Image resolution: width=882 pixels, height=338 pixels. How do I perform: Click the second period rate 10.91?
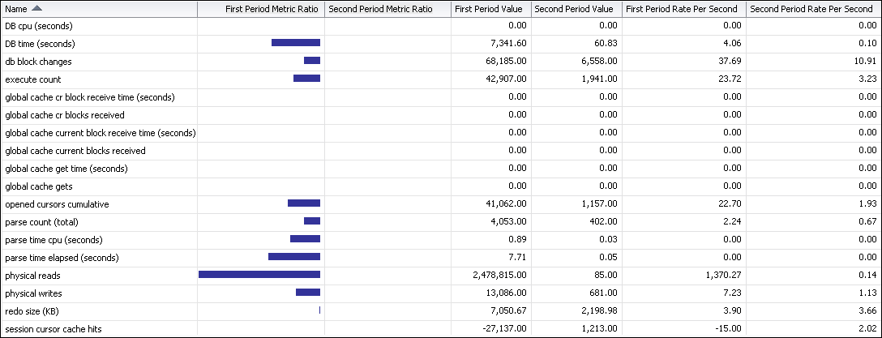(867, 62)
